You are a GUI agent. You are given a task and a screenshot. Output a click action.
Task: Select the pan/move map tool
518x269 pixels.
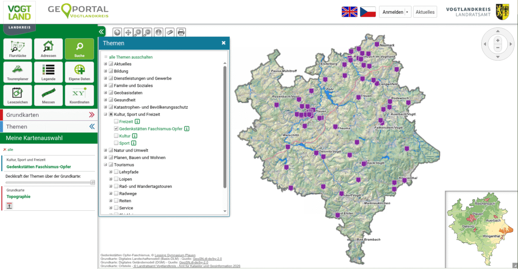(x=128, y=32)
